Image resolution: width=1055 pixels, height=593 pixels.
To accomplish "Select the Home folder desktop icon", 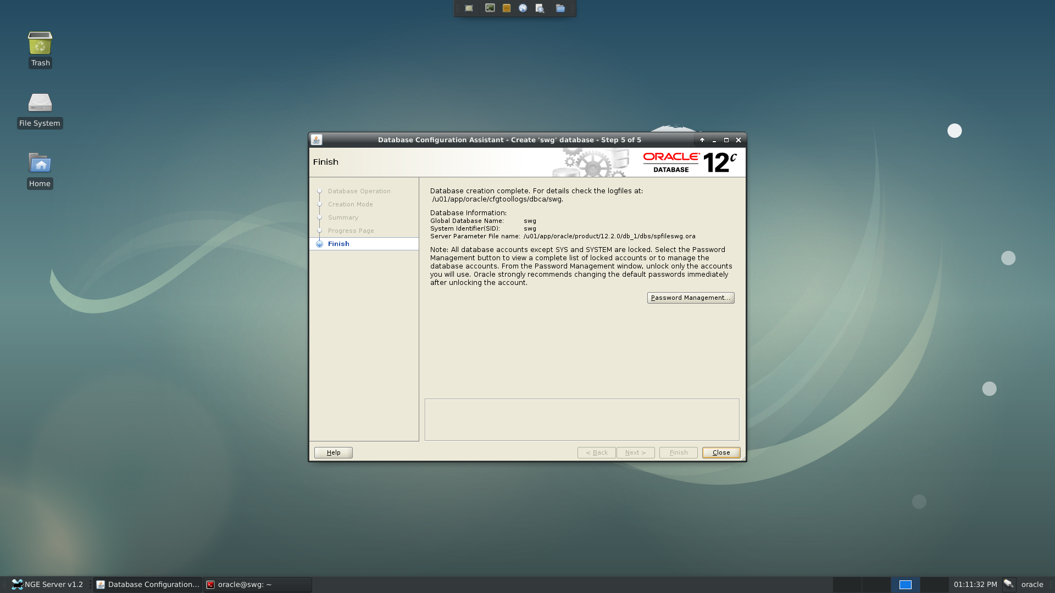I will [x=40, y=170].
